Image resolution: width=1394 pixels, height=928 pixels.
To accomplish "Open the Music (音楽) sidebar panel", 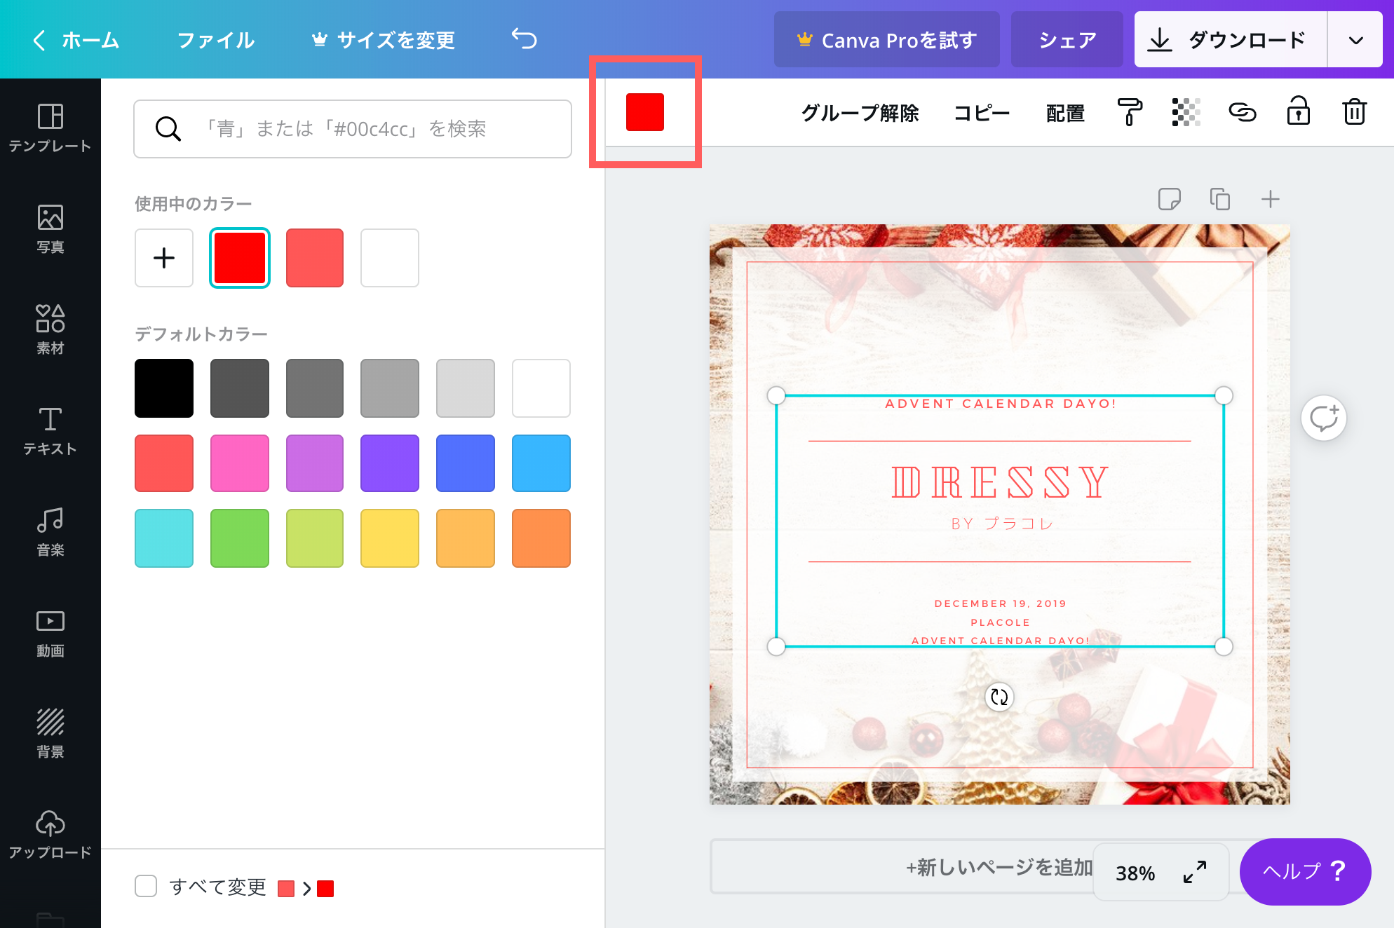I will point(50,532).
